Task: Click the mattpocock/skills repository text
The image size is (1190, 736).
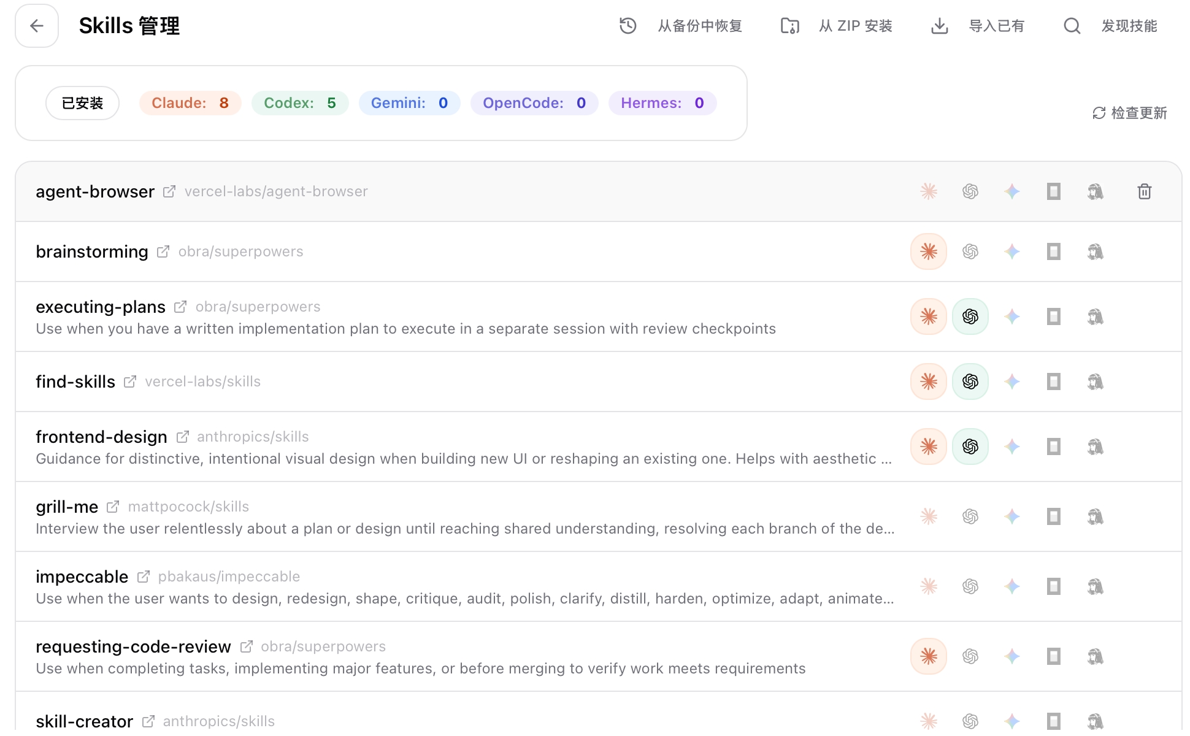Action: click(x=188, y=507)
